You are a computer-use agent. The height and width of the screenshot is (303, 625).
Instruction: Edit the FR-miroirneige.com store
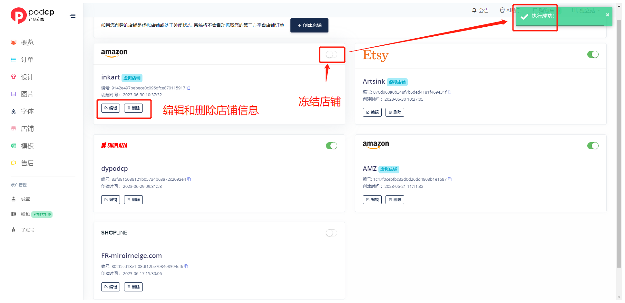111,287
